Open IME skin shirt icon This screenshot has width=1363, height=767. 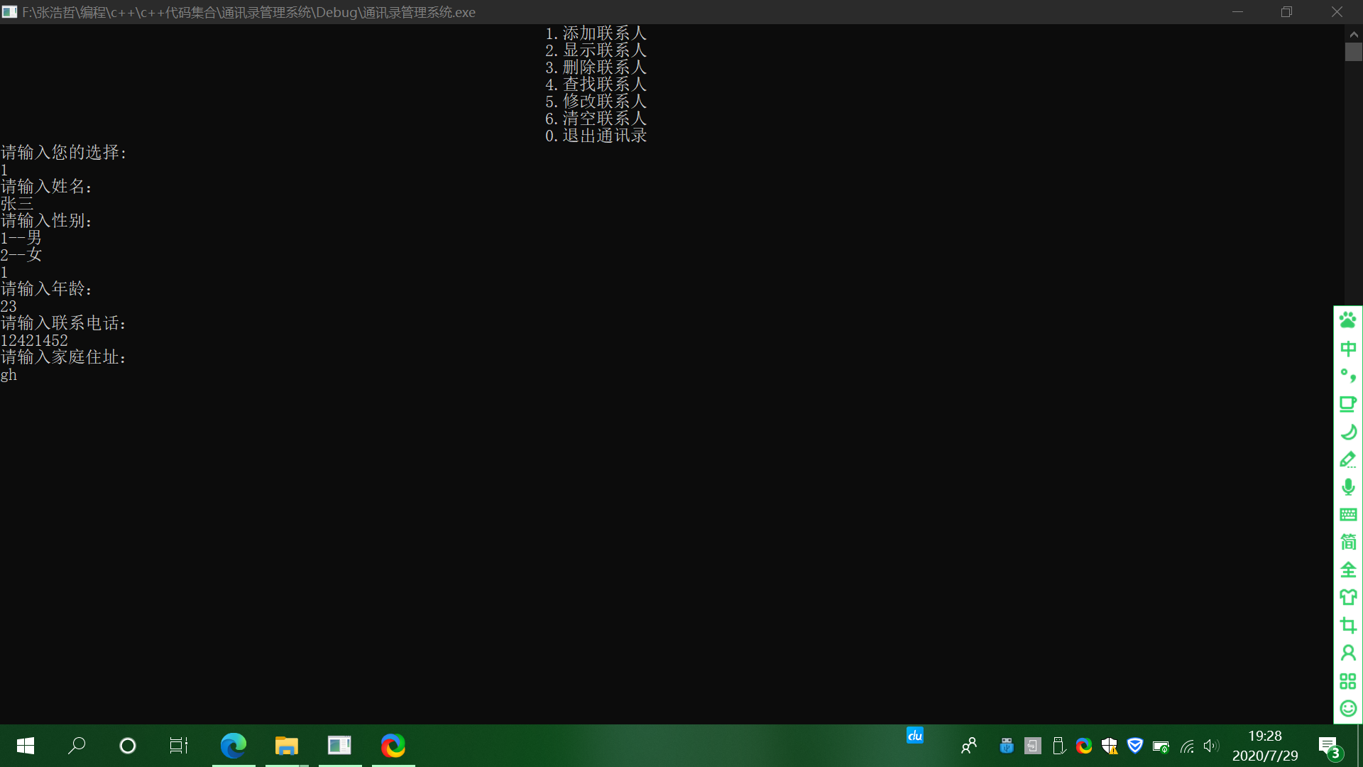pos(1347,597)
